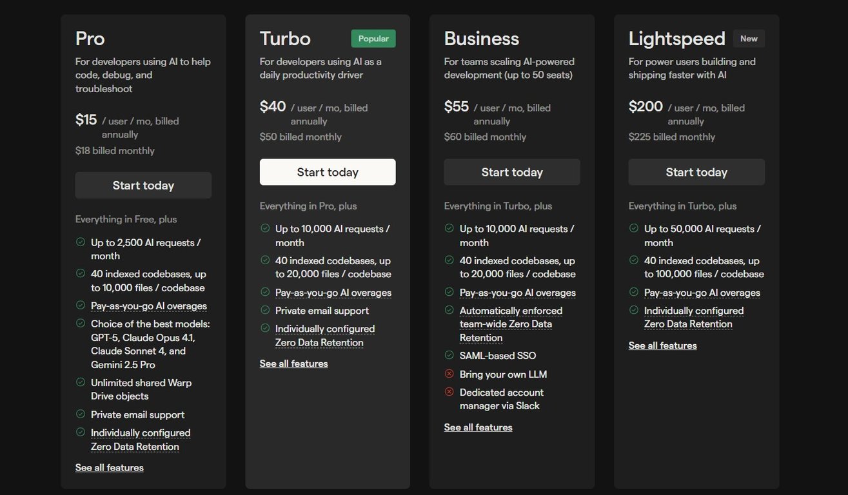This screenshot has height=495, width=848.
Task: Click Start today button in Turbo plan
Action: 328,172
